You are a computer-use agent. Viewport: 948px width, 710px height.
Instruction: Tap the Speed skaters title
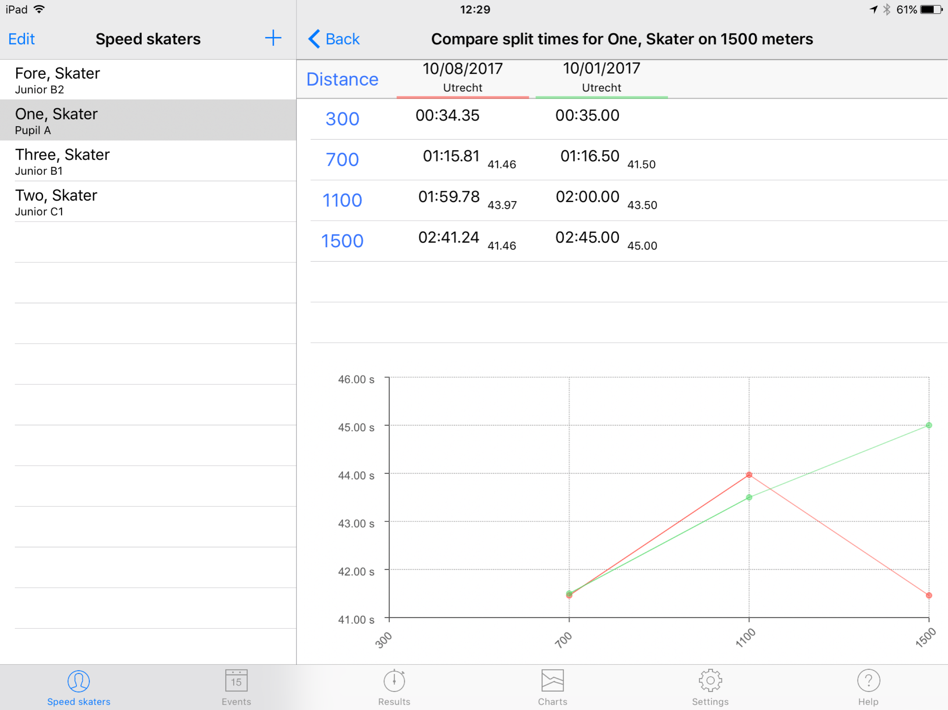point(148,39)
